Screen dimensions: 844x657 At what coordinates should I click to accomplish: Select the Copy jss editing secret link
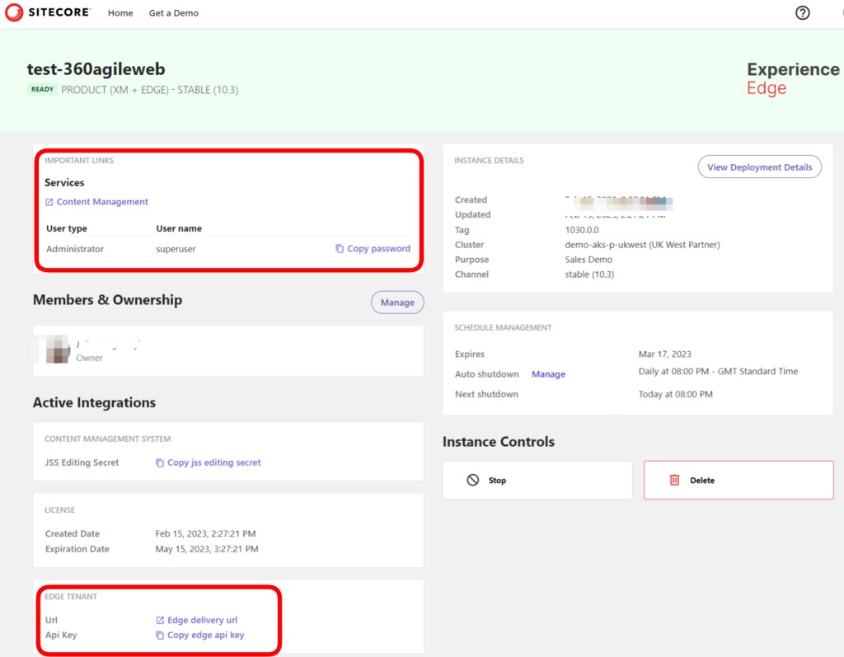coord(213,463)
